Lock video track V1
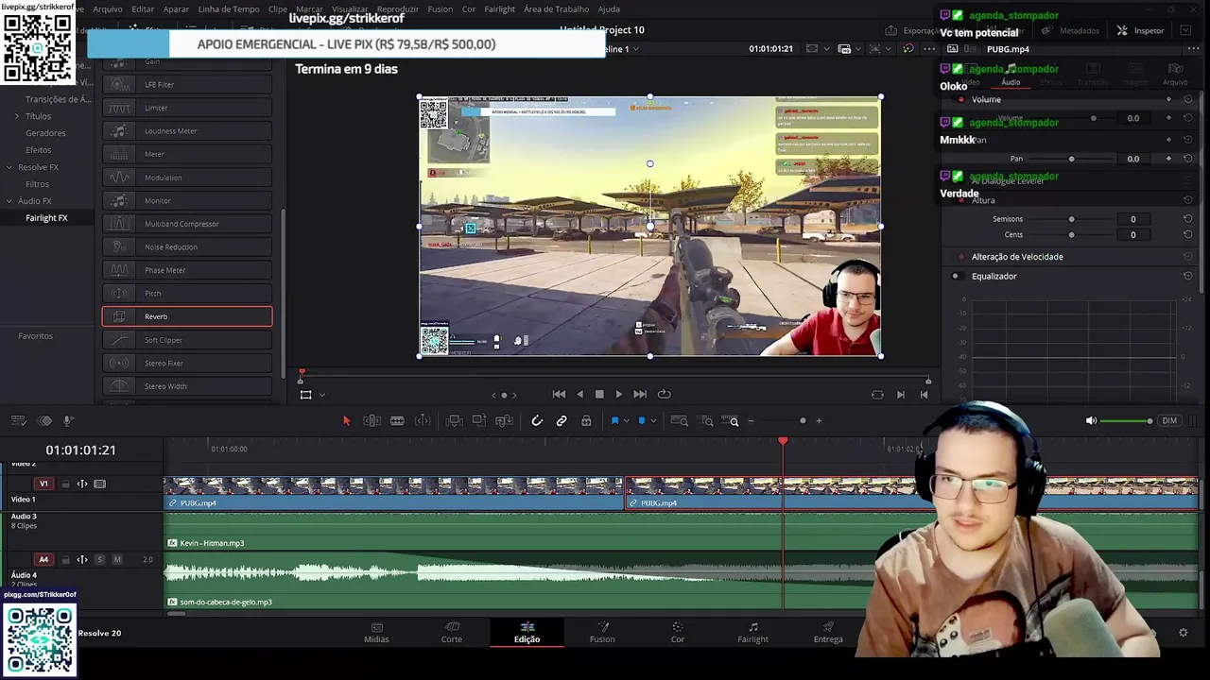Viewport: 1210px width, 680px height. click(65, 484)
